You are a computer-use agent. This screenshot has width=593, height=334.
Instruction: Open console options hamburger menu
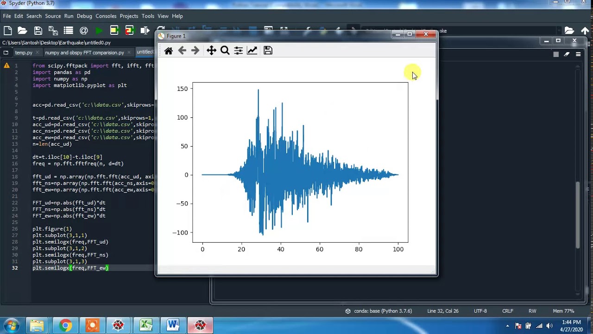(578, 54)
